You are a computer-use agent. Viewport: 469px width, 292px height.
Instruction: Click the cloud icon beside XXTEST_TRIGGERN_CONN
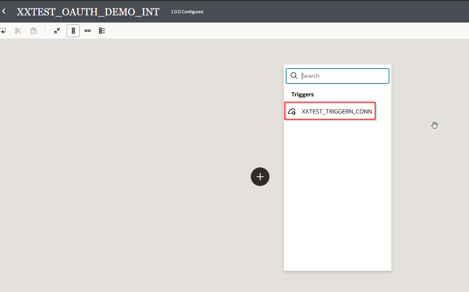point(291,111)
